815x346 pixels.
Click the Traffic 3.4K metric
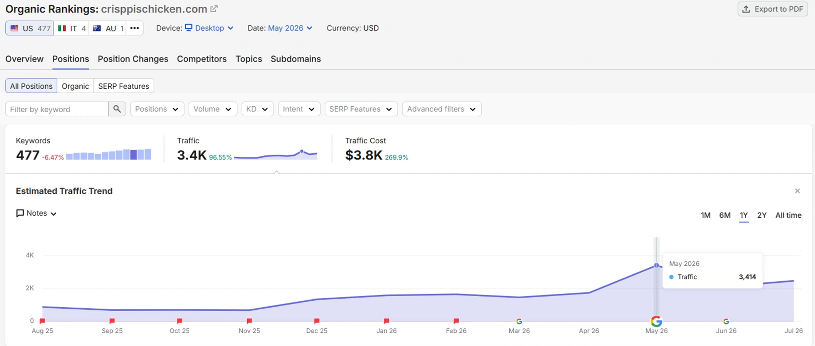tap(192, 155)
